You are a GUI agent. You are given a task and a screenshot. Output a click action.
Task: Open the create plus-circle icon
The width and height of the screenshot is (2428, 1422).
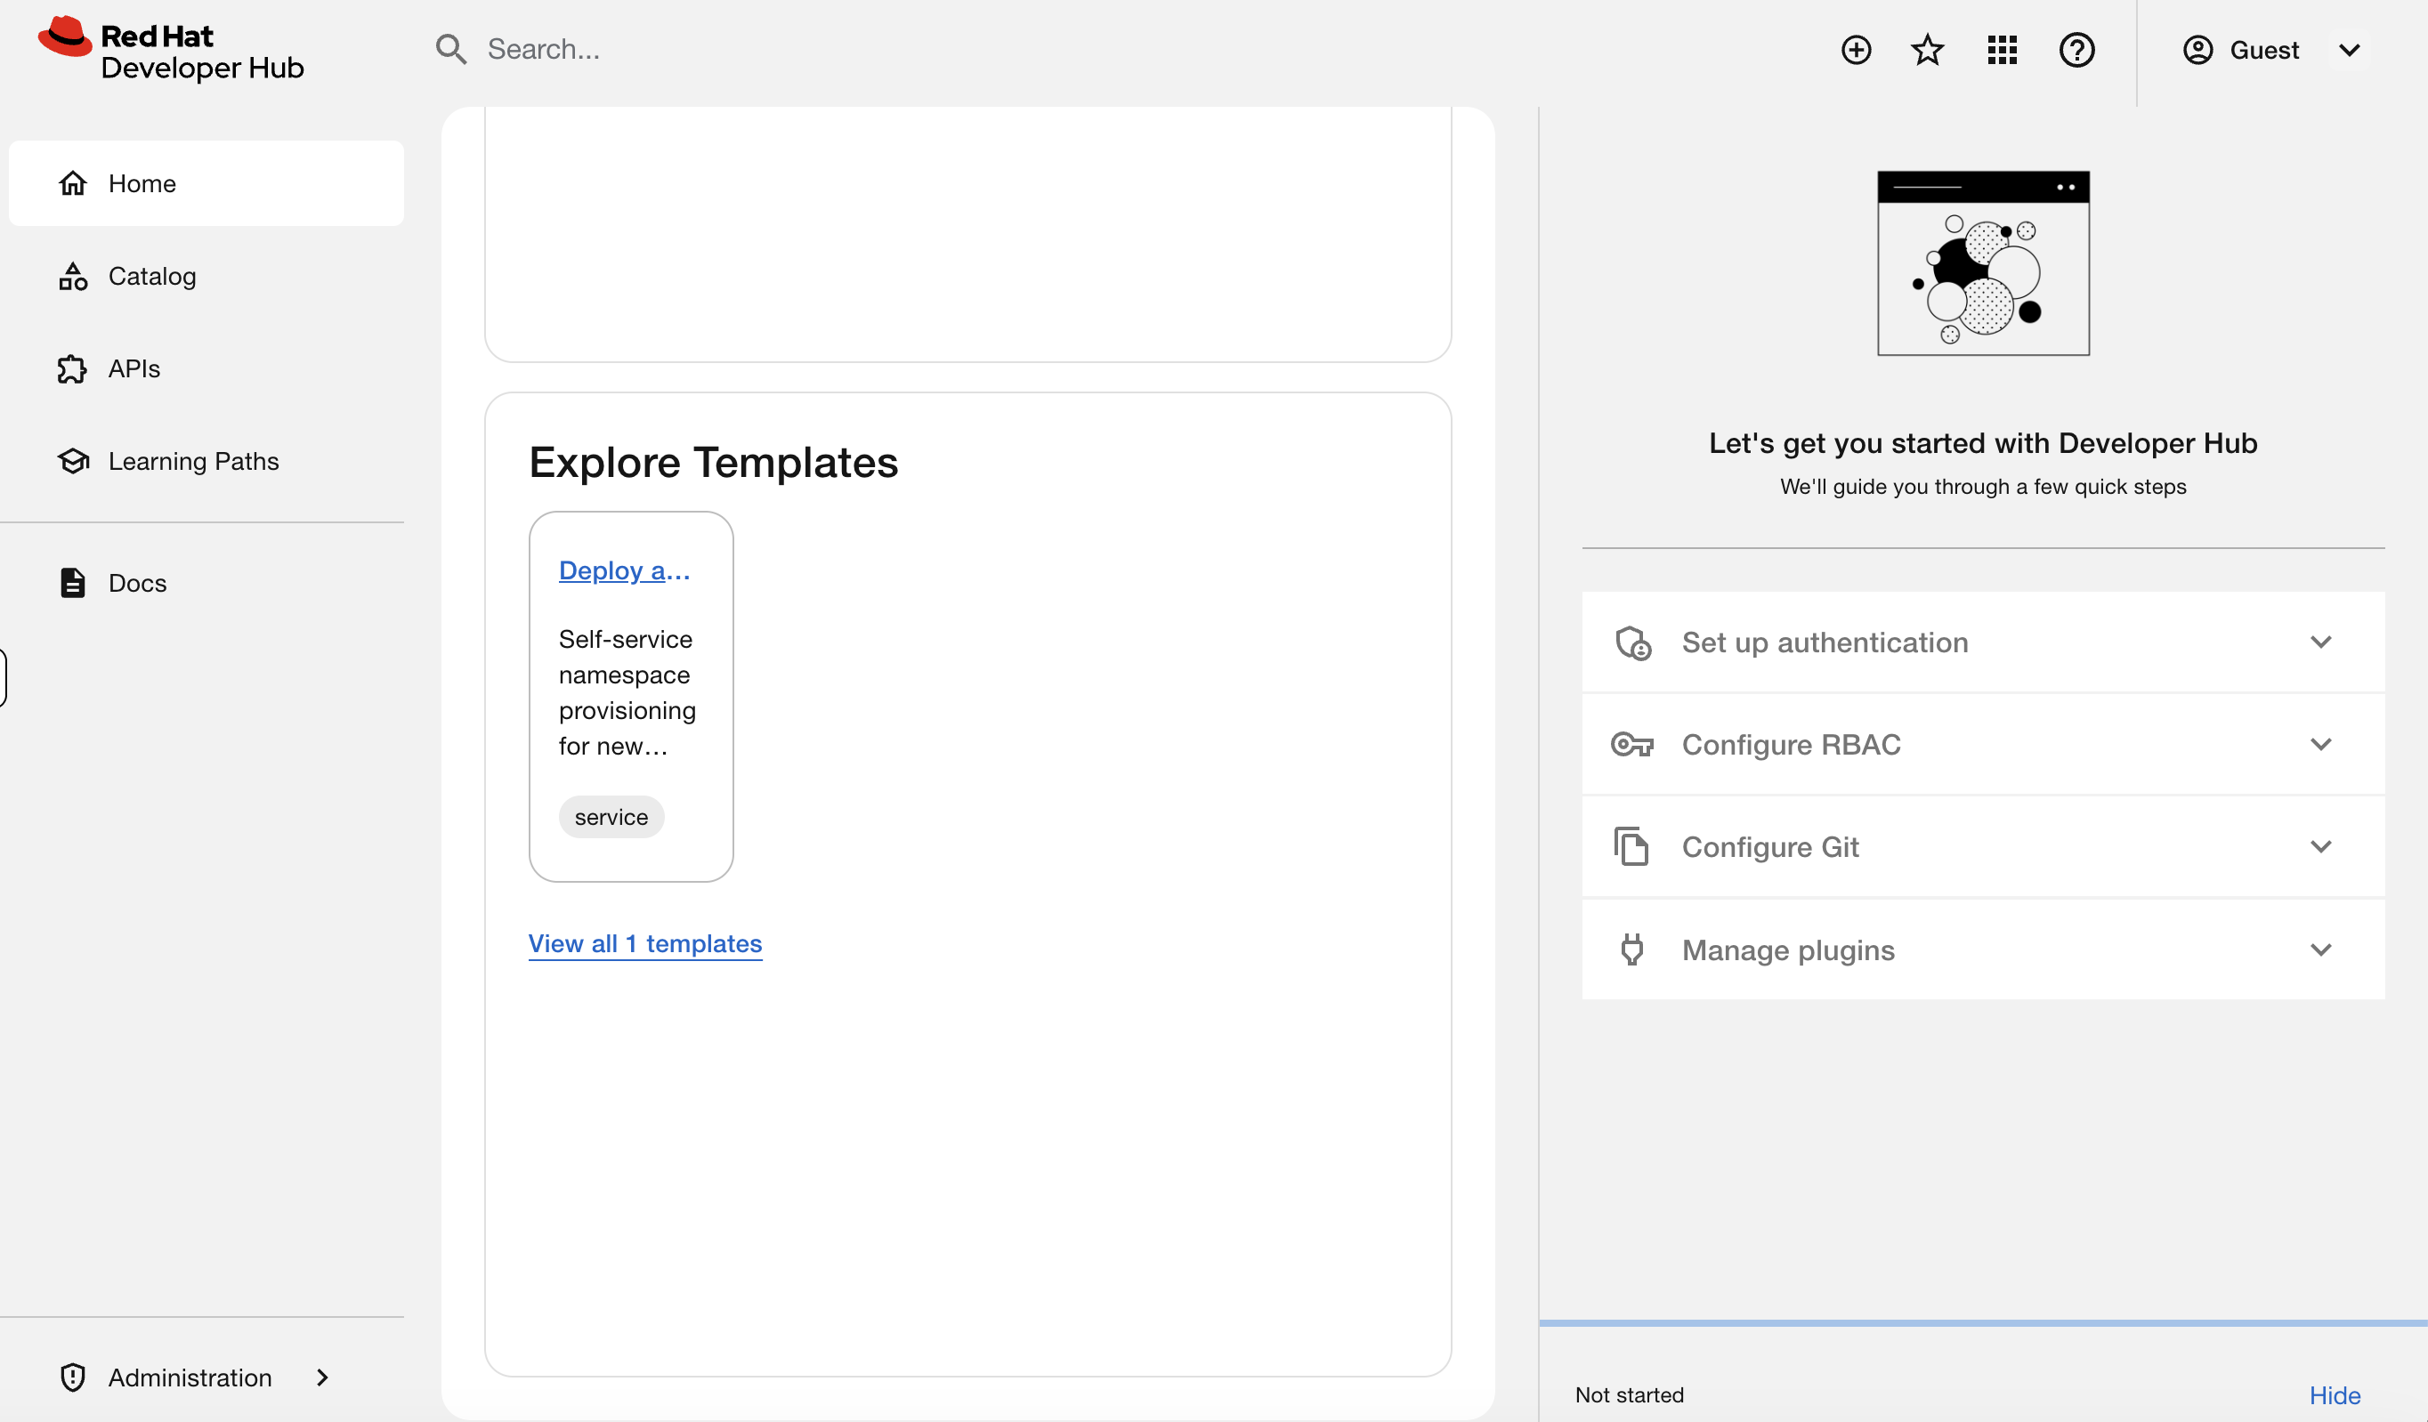point(1856,49)
